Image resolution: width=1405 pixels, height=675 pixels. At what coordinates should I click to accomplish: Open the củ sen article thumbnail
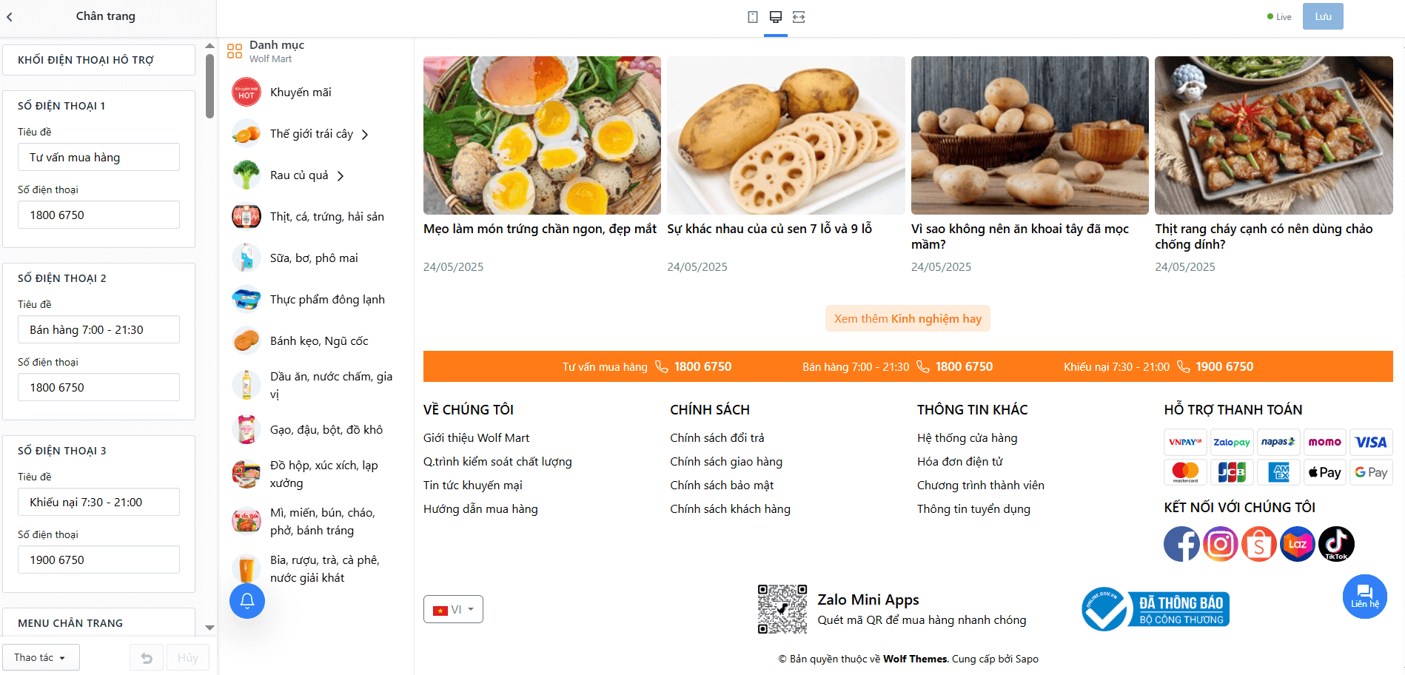(786, 135)
